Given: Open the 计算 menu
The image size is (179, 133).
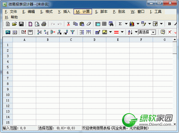Looking at the screenshot, I should pyautogui.click(x=83, y=11).
